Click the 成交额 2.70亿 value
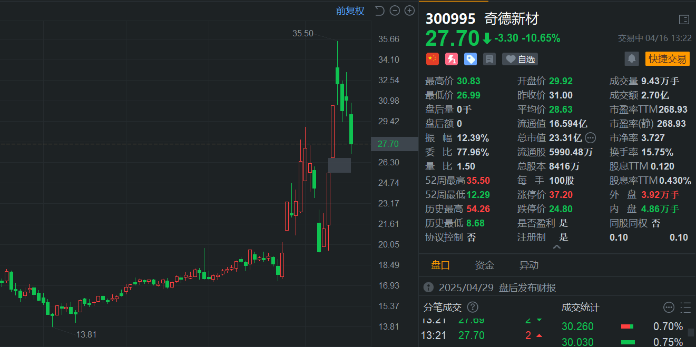The image size is (696, 347). click(x=655, y=95)
